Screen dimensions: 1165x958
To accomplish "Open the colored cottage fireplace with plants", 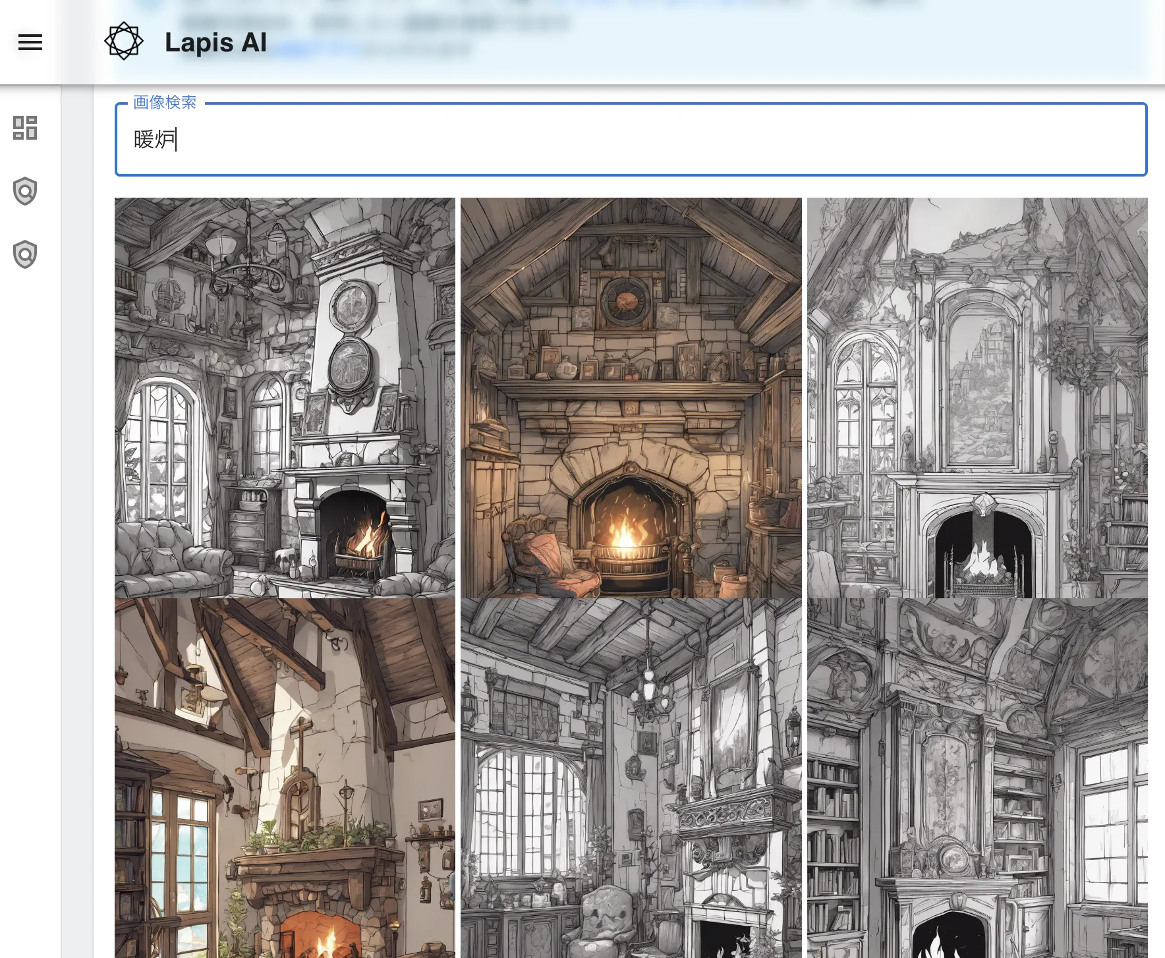I will (285, 777).
